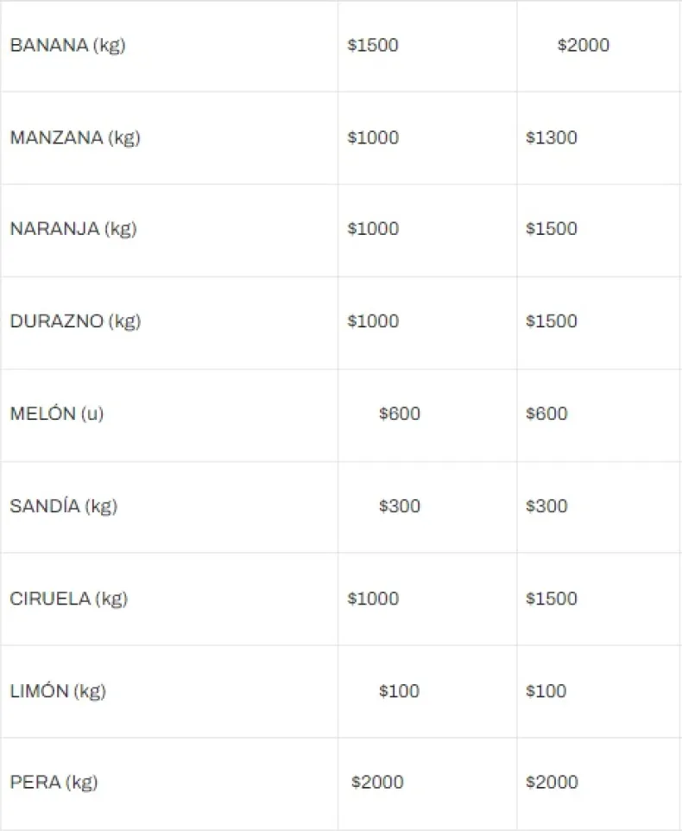This screenshot has width=682, height=831.
Task: Click the CIRUELA (kg) cell
Action: [x=68, y=599]
